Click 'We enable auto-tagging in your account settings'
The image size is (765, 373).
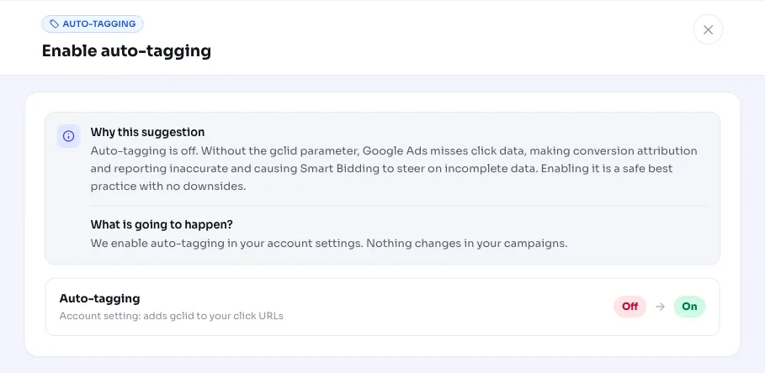click(x=227, y=243)
